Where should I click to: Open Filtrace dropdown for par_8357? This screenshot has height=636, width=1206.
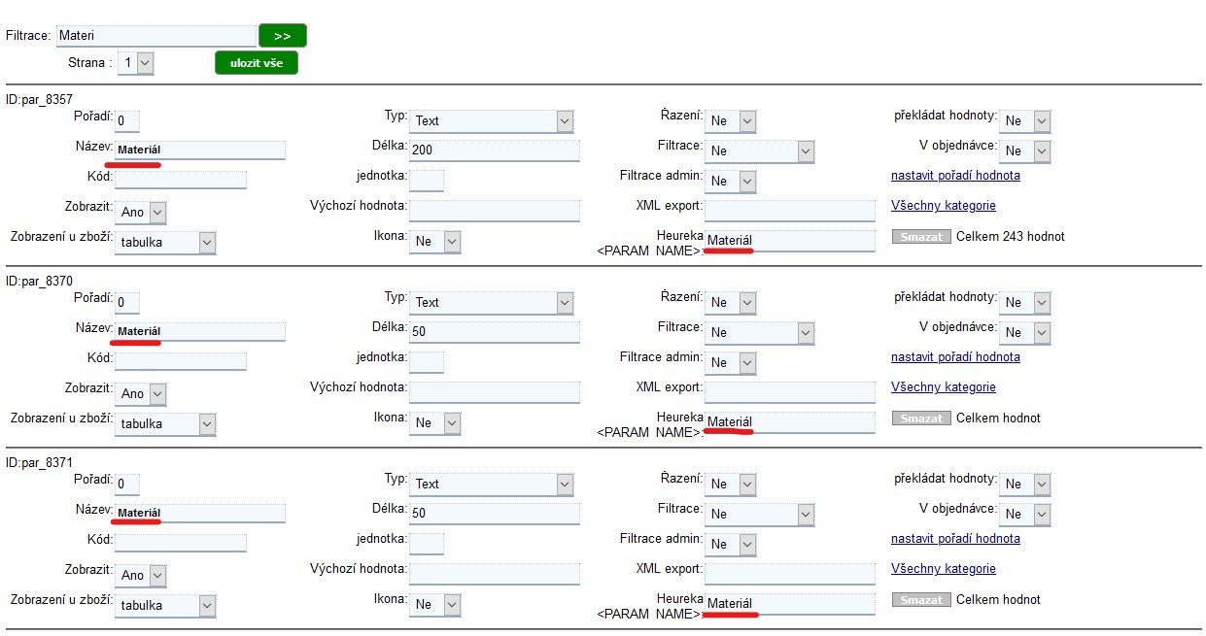[759, 151]
